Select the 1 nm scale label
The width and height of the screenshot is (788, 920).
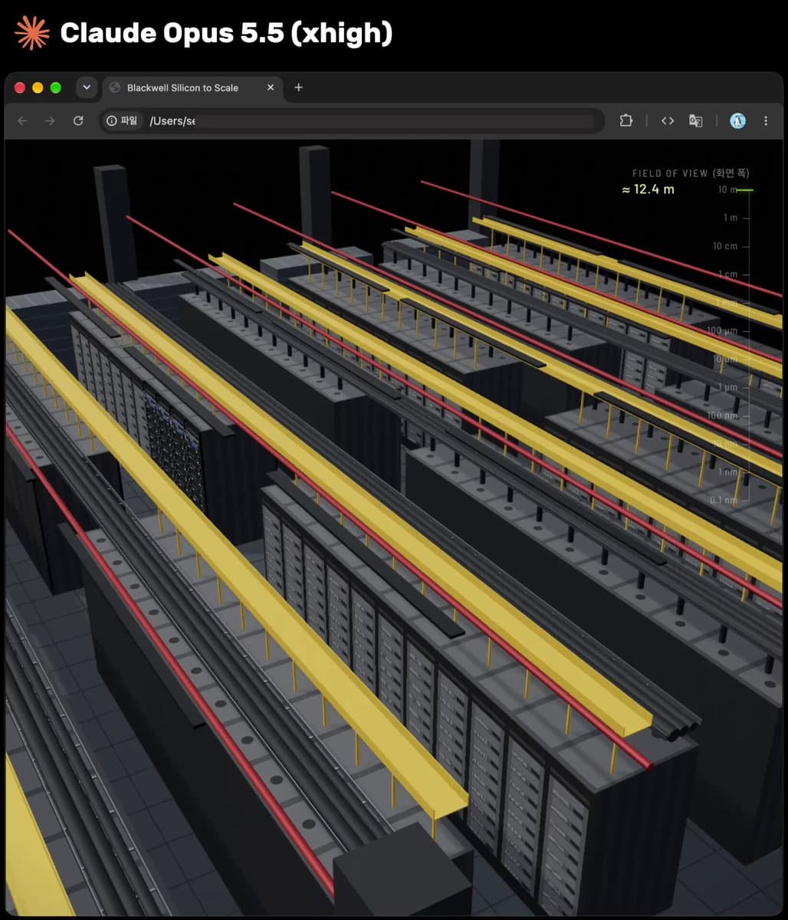click(x=727, y=472)
